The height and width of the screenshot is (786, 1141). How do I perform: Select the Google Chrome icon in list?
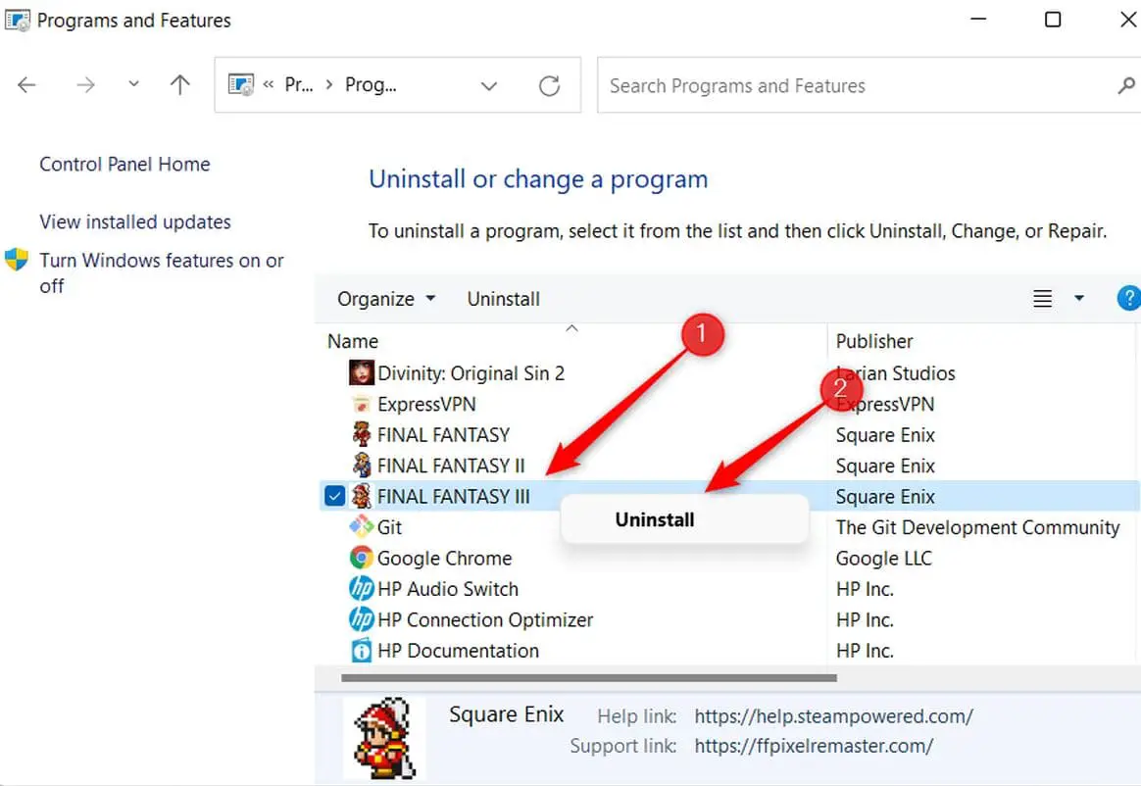click(362, 559)
